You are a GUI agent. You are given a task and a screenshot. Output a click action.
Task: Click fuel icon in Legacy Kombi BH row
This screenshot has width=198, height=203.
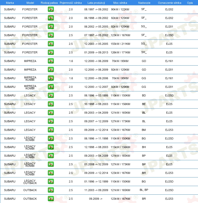tap(51, 147)
